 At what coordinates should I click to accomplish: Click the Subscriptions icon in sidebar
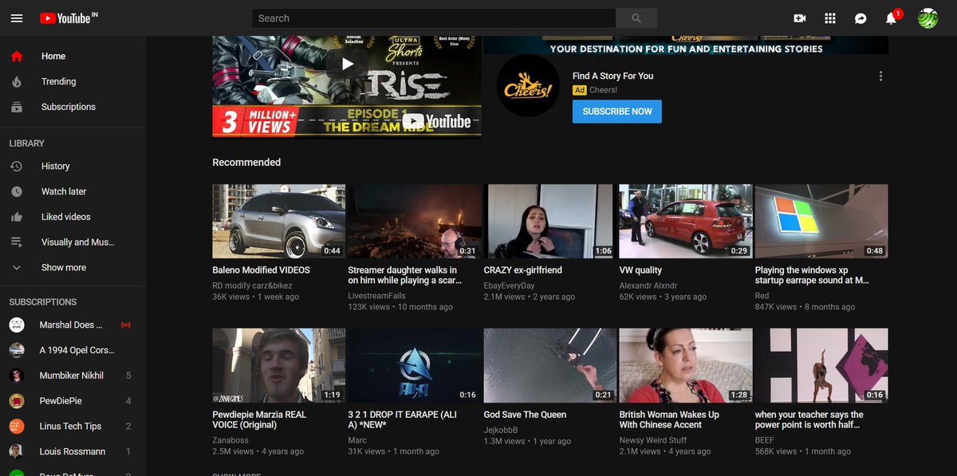(x=17, y=107)
